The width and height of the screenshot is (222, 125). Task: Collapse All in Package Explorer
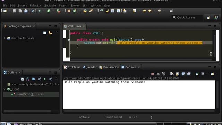[x=45, y=33]
